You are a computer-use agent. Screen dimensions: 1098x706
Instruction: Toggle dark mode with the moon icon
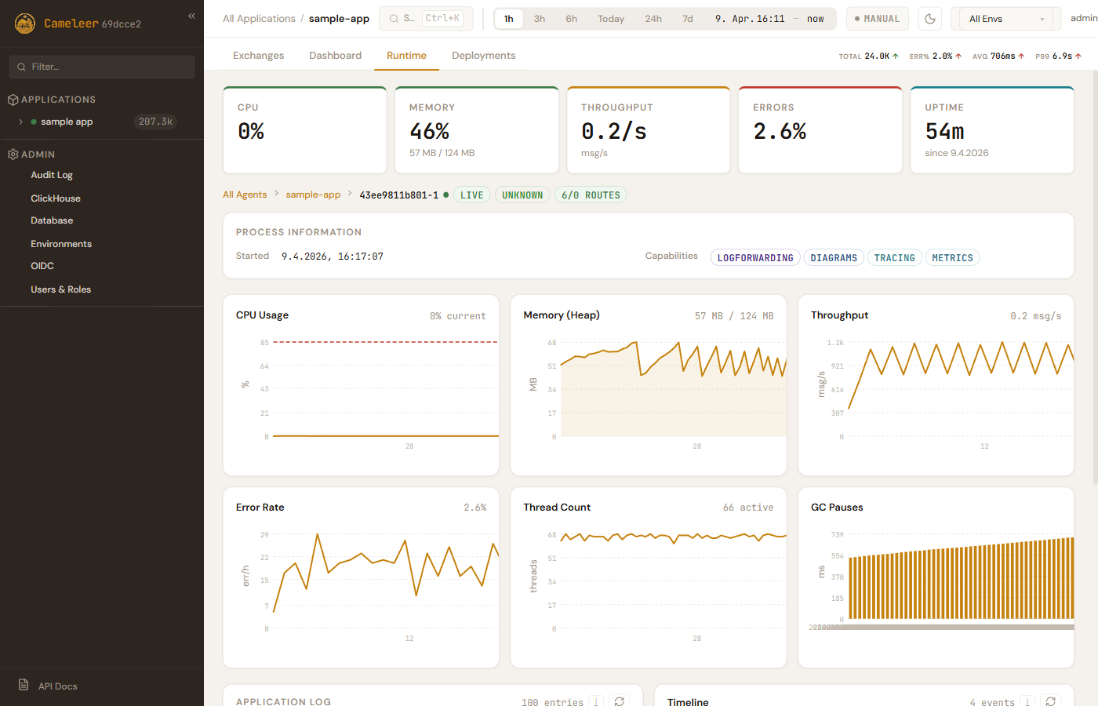929,19
